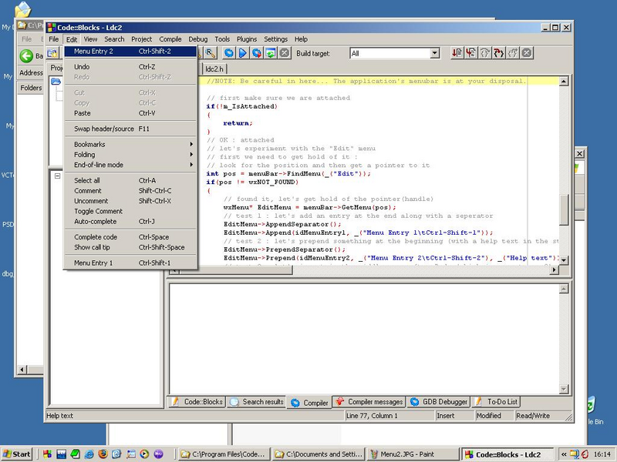Choose Undo from the Edit menu
The image size is (617, 462).
(130, 67)
